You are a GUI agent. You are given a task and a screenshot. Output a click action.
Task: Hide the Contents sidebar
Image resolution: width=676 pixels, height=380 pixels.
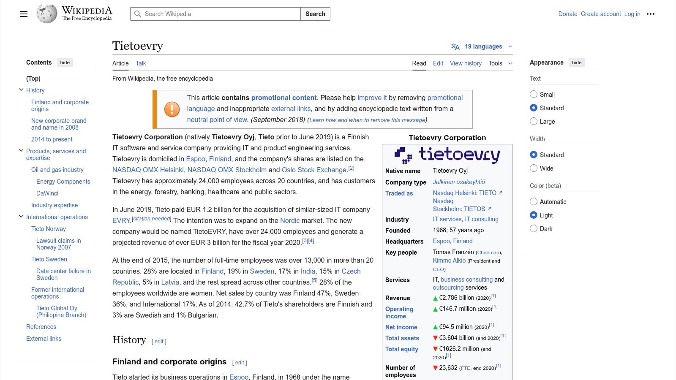click(x=65, y=62)
